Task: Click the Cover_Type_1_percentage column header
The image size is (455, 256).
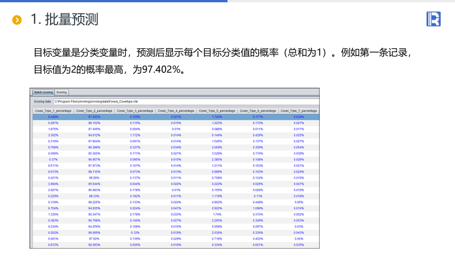Action: coord(53,110)
